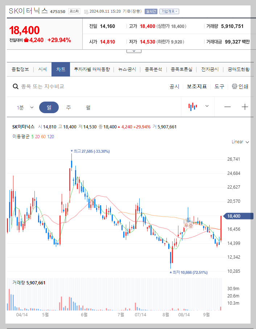This screenshot has height=329, width=256.
Task: Click the 최고 27,585 high marker
Action: pos(90,151)
